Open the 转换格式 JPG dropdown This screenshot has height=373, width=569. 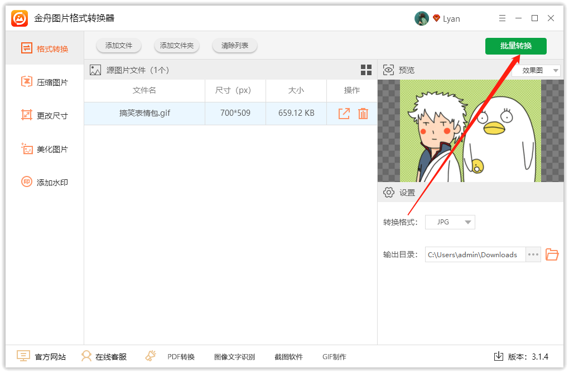(450, 222)
